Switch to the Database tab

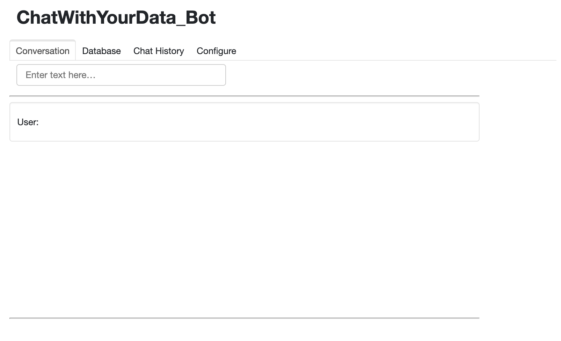[x=101, y=51]
